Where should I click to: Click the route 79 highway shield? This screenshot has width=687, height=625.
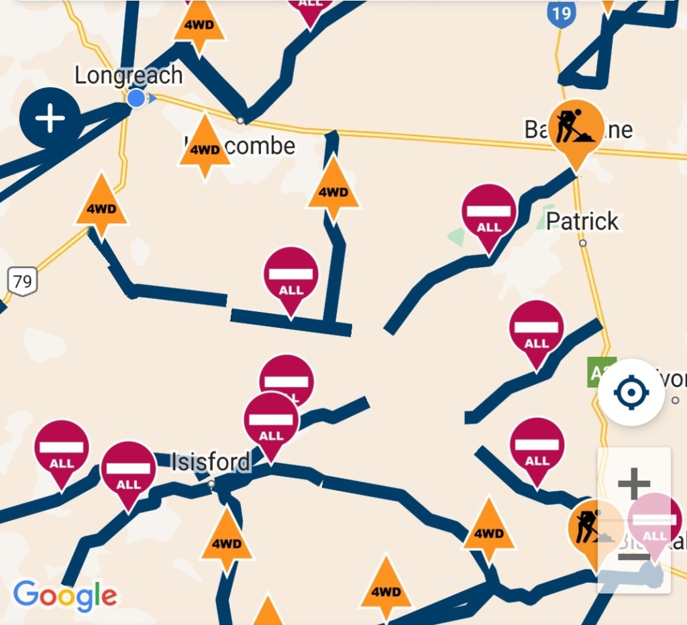click(x=22, y=281)
